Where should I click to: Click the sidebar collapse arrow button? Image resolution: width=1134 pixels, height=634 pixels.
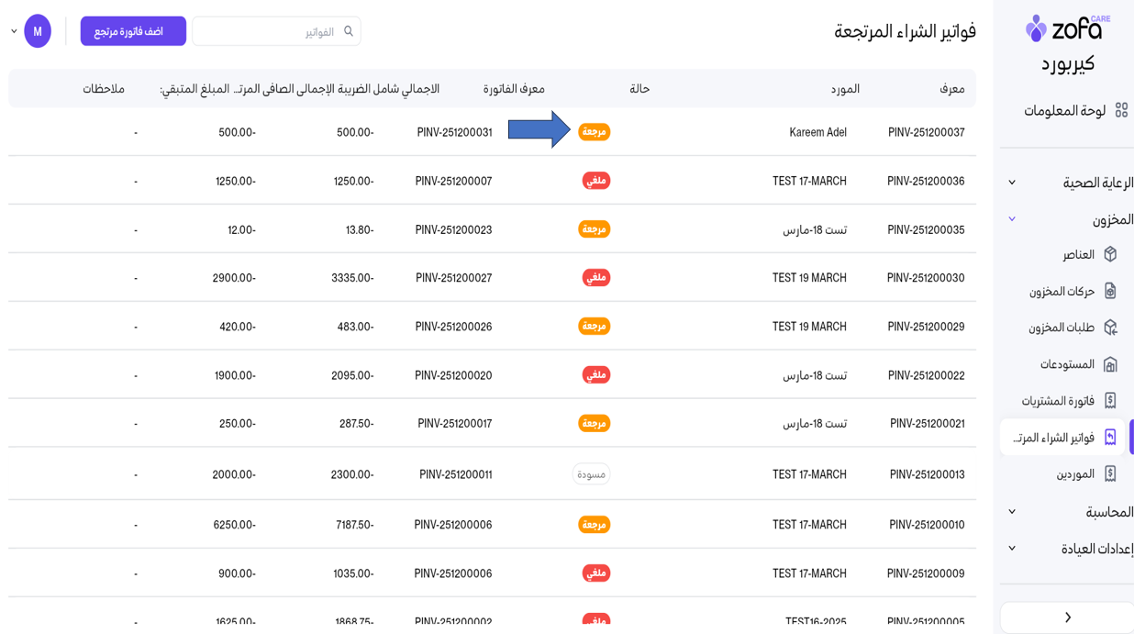1067,617
